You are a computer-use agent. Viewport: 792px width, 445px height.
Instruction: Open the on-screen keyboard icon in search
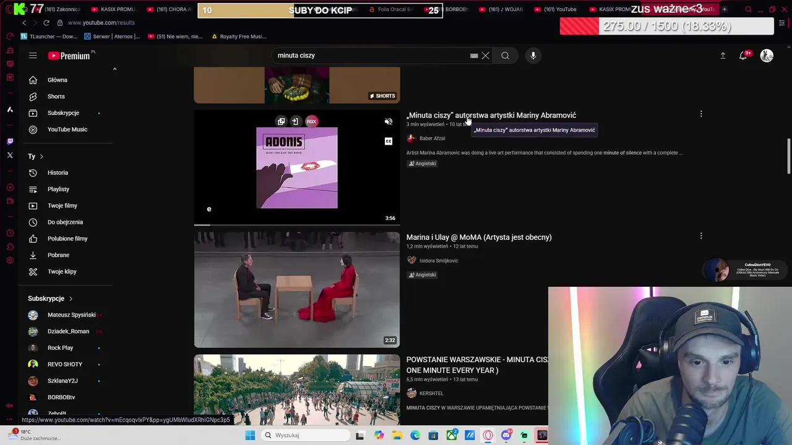point(474,56)
